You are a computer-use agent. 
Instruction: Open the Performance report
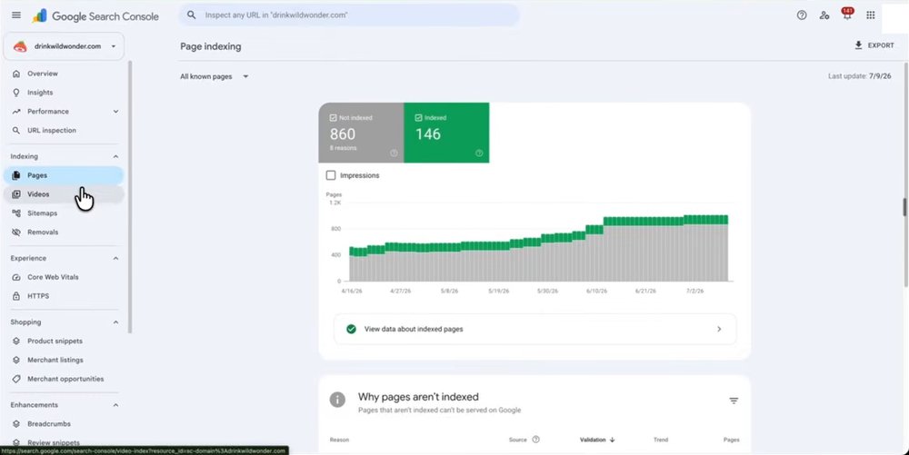point(64,112)
